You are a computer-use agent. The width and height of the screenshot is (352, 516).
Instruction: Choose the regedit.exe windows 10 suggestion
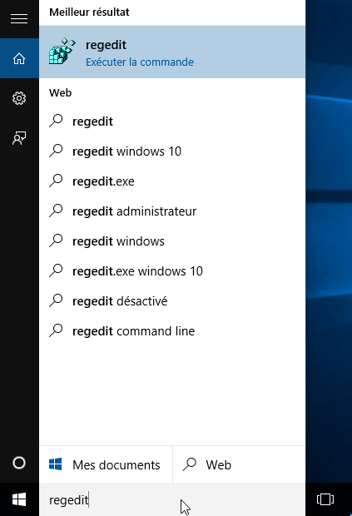(x=172, y=271)
